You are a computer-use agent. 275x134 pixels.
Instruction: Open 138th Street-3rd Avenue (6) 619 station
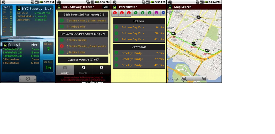coord(83,14)
